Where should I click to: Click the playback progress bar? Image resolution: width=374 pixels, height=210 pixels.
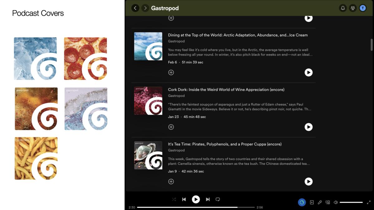click(x=196, y=207)
